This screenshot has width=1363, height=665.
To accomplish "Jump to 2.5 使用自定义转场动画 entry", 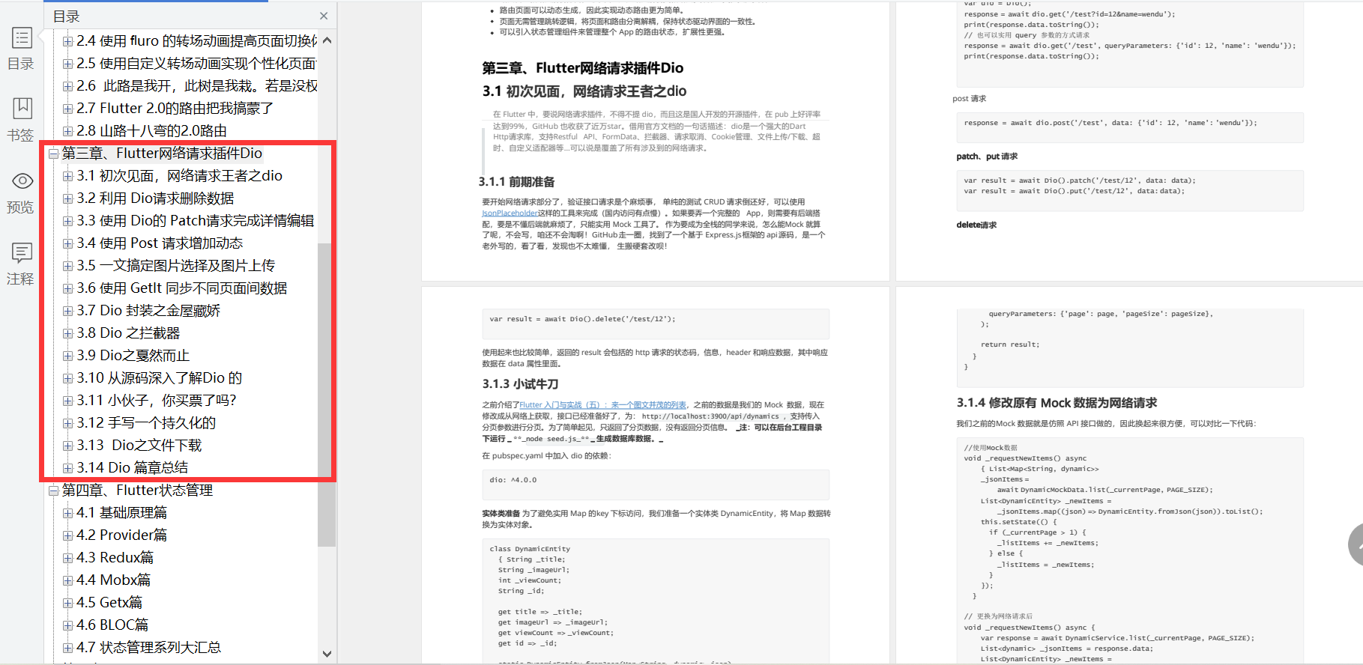I will (x=196, y=64).
